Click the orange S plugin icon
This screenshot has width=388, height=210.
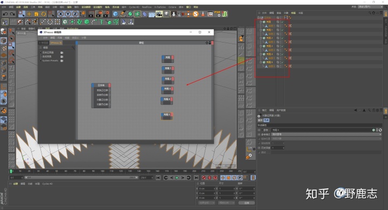[x=196, y=14]
